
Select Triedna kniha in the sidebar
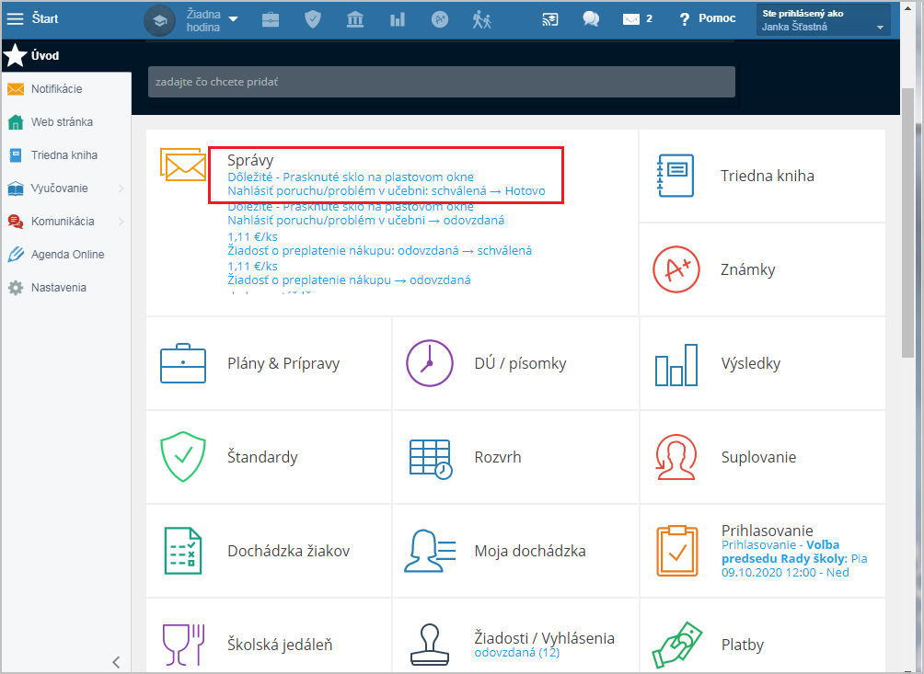[x=64, y=155]
